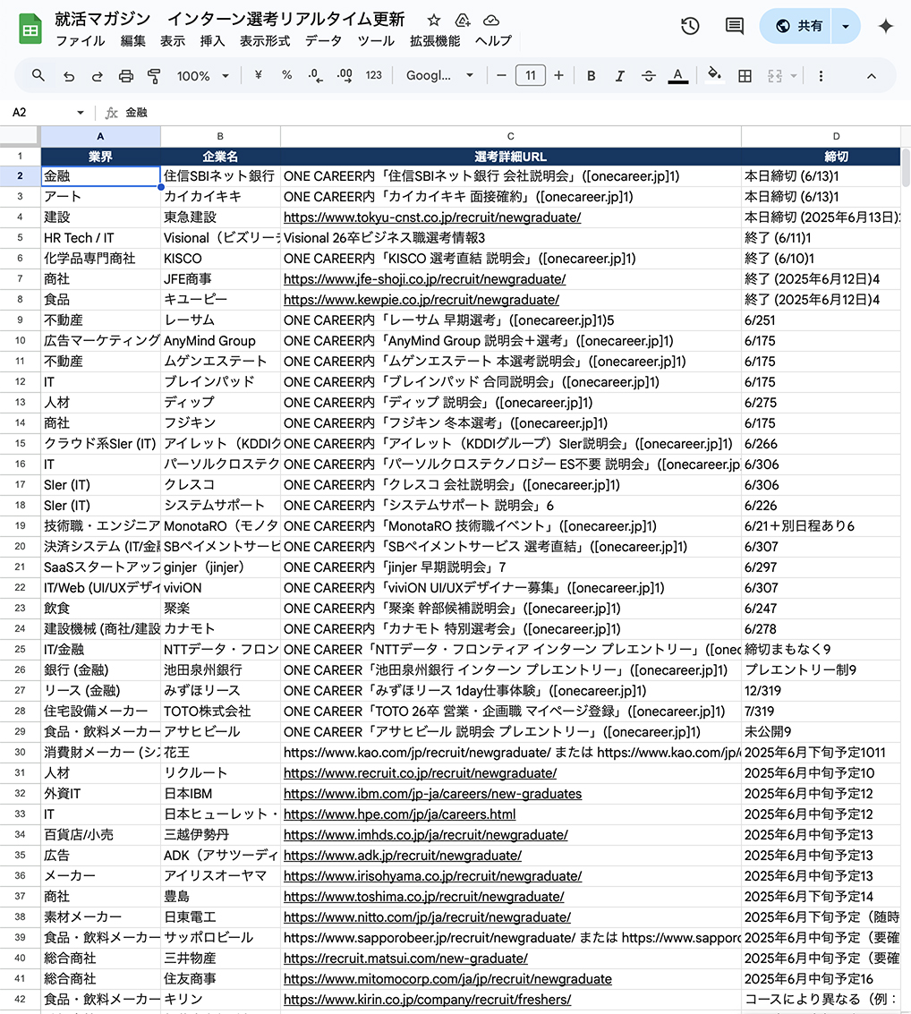Open the fill color picker

point(714,74)
